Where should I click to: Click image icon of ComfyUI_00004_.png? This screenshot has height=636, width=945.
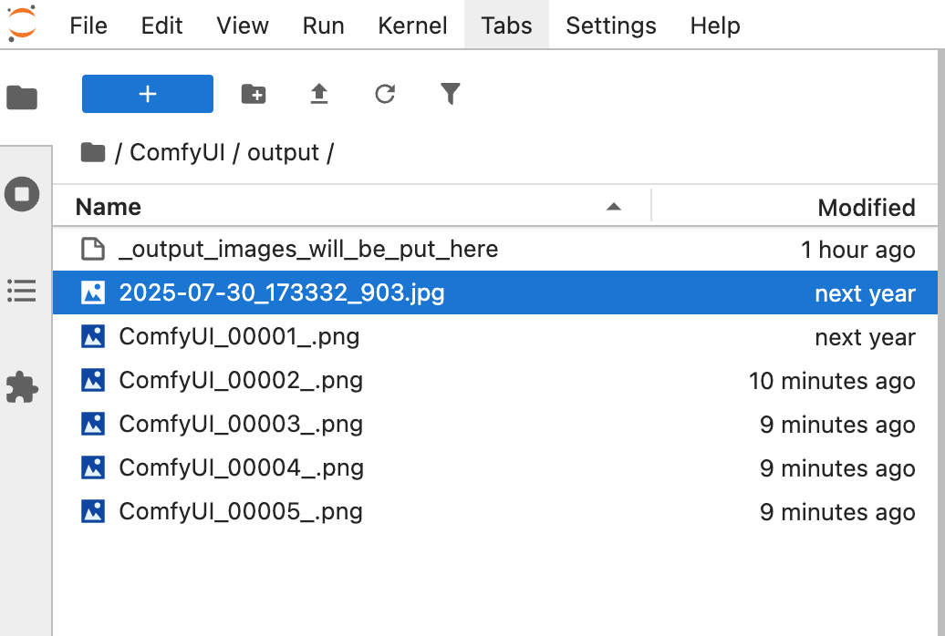[x=93, y=467]
